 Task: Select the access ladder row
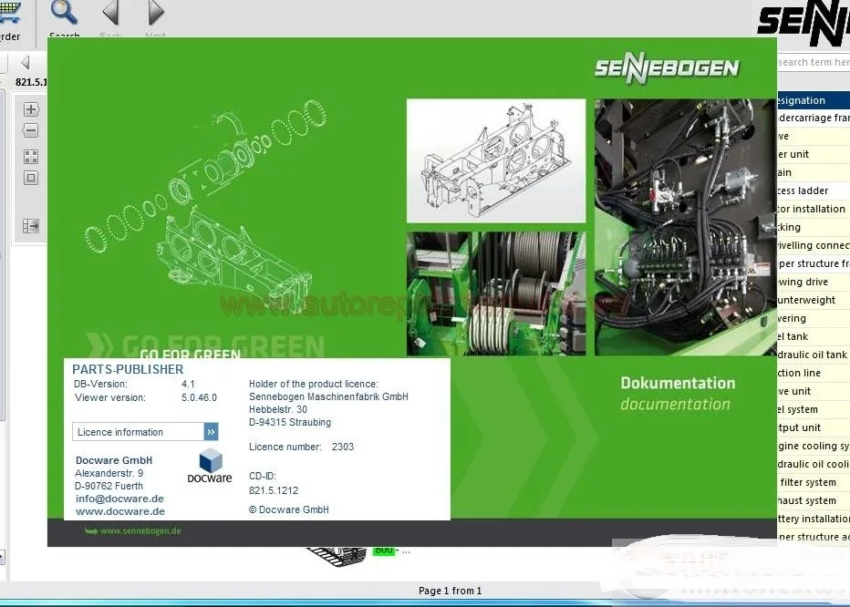coord(814,190)
